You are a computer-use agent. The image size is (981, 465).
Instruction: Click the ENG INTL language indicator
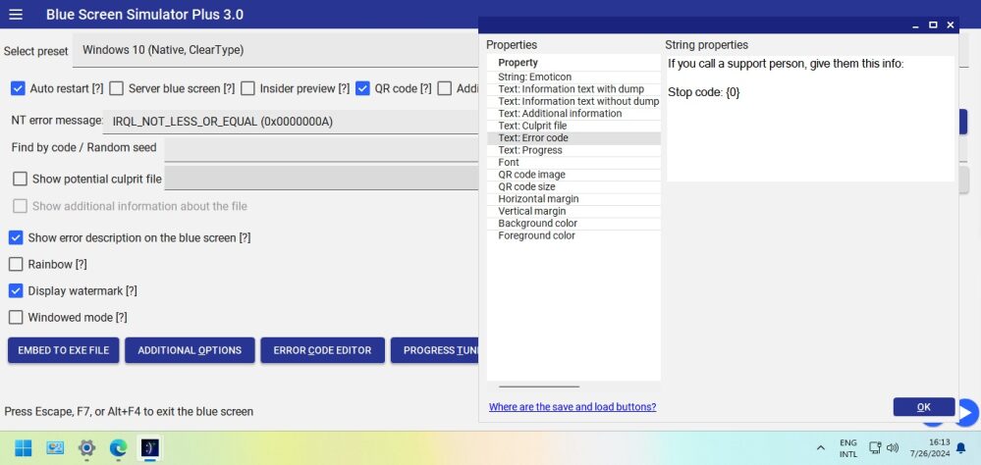[x=848, y=448]
